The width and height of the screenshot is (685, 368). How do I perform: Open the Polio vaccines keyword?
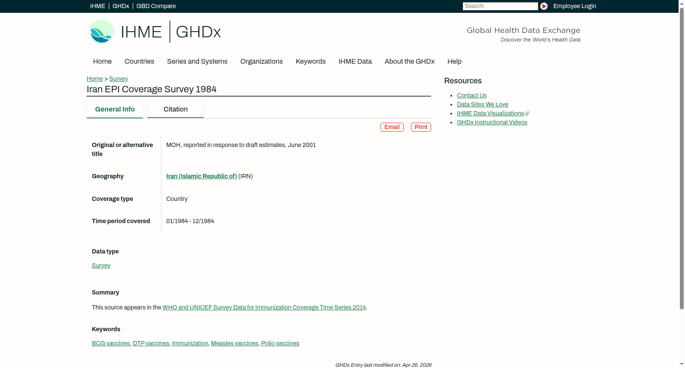[280, 343]
